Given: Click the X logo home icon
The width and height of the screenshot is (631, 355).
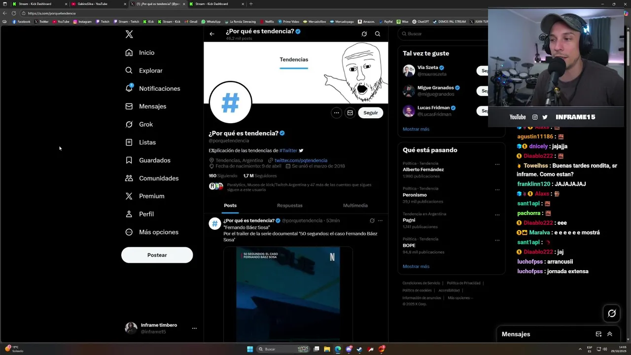Looking at the screenshot, I should tap(129, 34).
